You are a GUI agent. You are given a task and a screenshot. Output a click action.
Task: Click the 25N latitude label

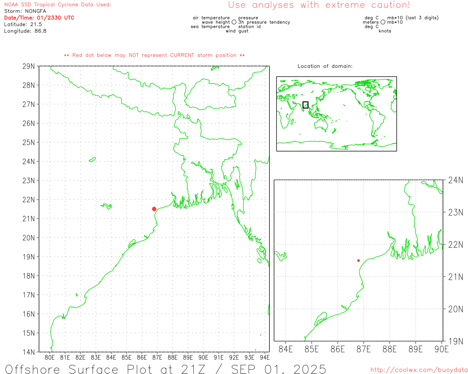[x=29, y=142]
